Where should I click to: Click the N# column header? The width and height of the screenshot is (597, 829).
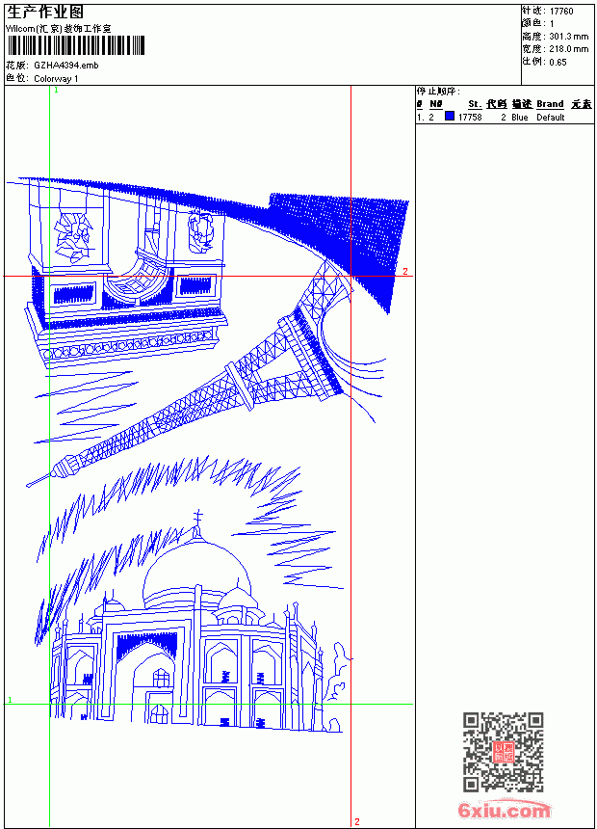click(436, 104)
